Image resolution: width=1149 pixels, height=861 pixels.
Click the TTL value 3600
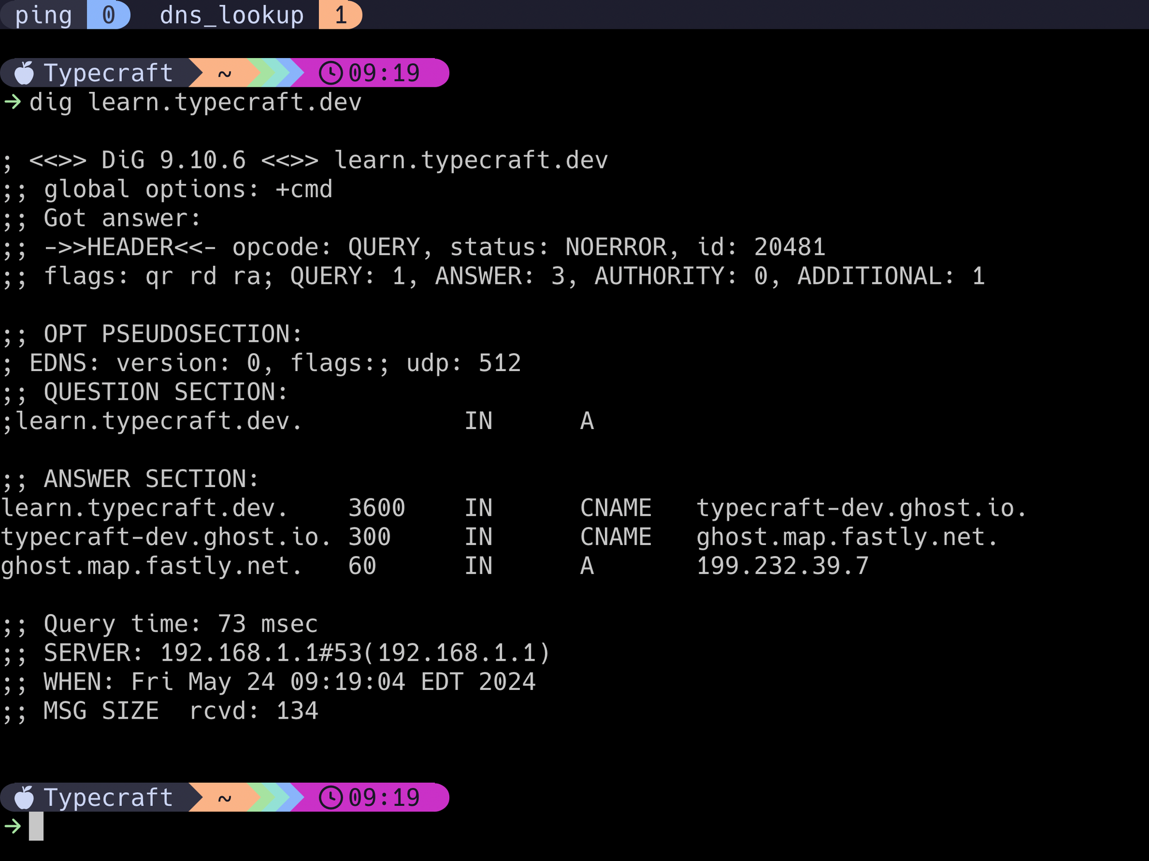click(377, 508)
